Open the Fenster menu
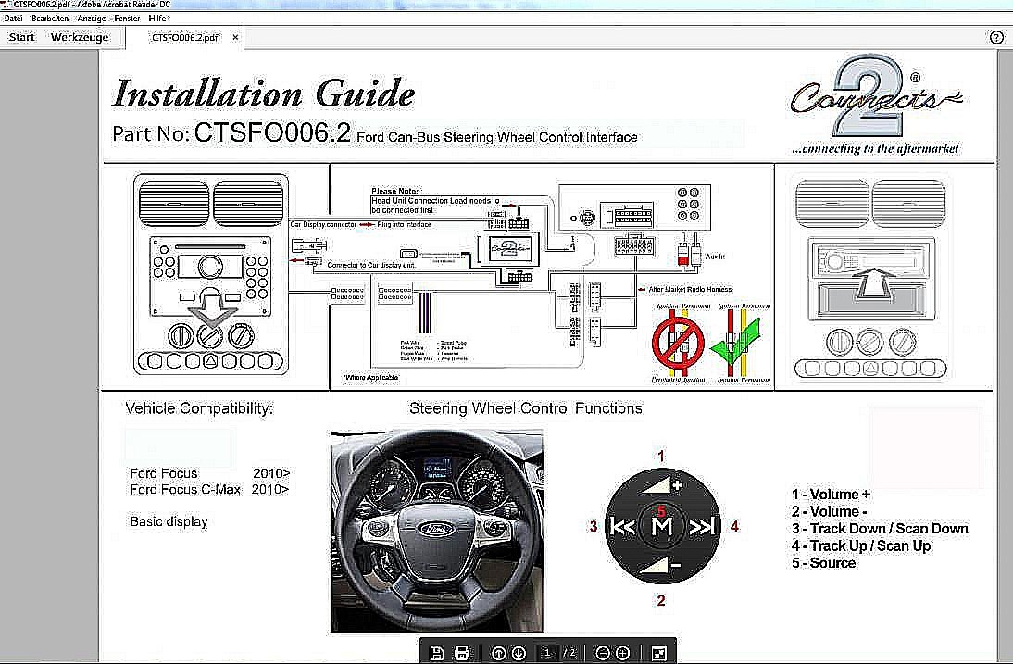The width and height of the screenshot is (1013, 664). pyautogui.click(x=127, y=19)
